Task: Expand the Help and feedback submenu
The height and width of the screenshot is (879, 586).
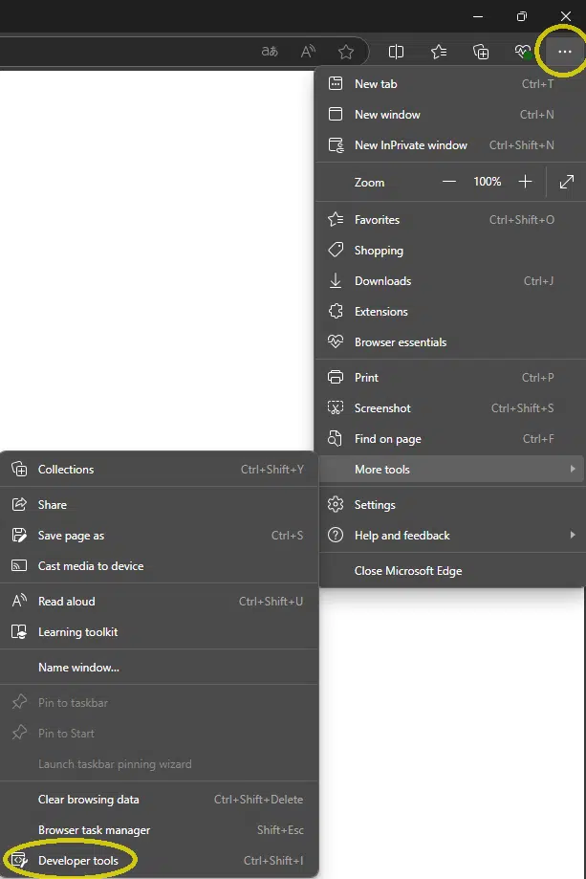Action: pyautogui.click(x=449, y=536)
